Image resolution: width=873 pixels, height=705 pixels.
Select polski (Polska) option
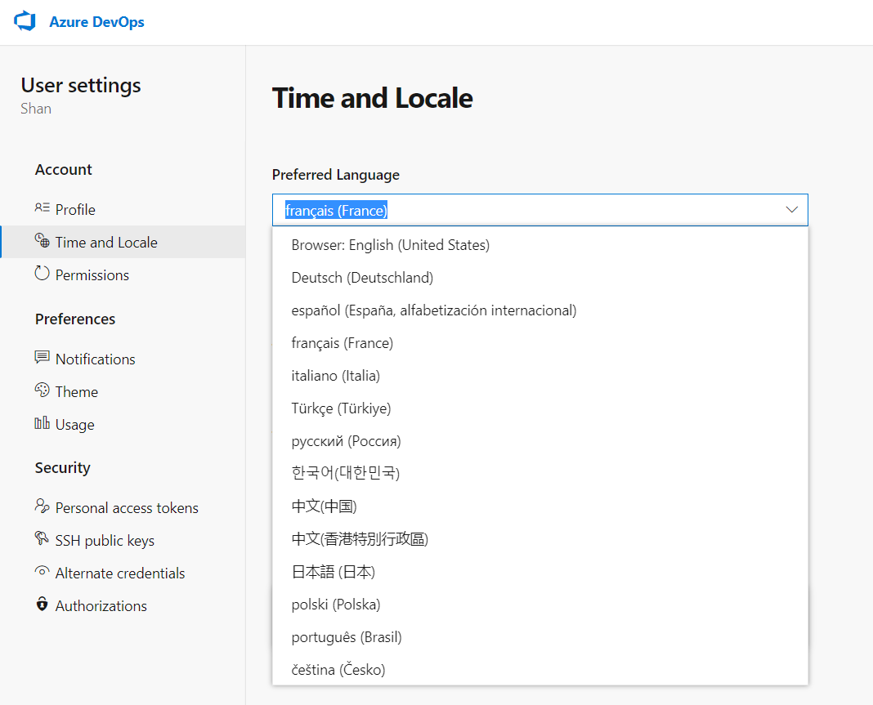click(x=540, y=605)
